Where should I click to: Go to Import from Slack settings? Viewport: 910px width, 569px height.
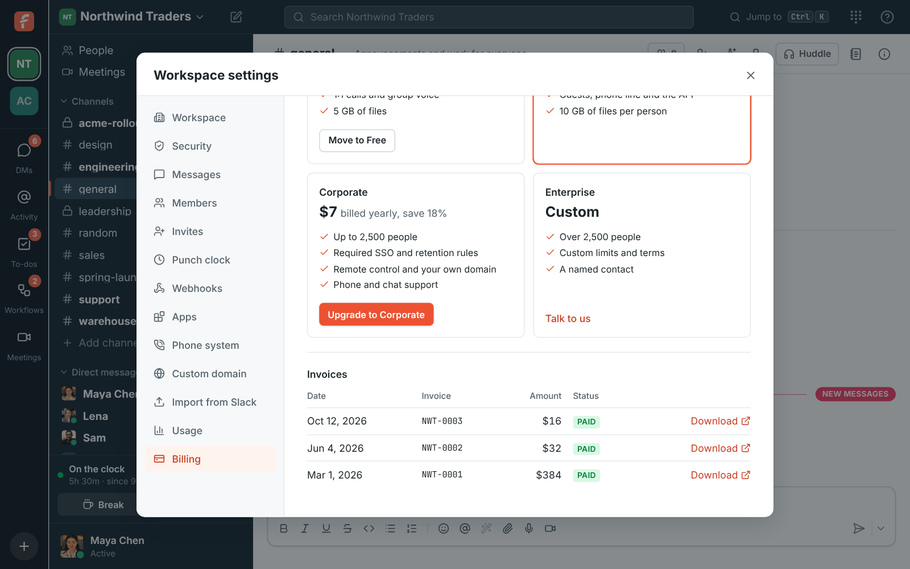click(210, 402)
